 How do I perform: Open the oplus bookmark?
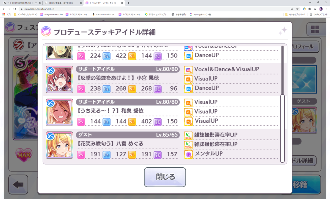coord(201,14)
